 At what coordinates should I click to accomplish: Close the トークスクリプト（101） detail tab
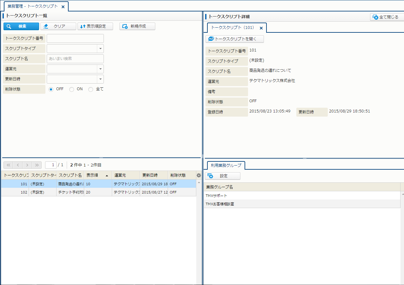pyautogui.click(x=261, y=28)
